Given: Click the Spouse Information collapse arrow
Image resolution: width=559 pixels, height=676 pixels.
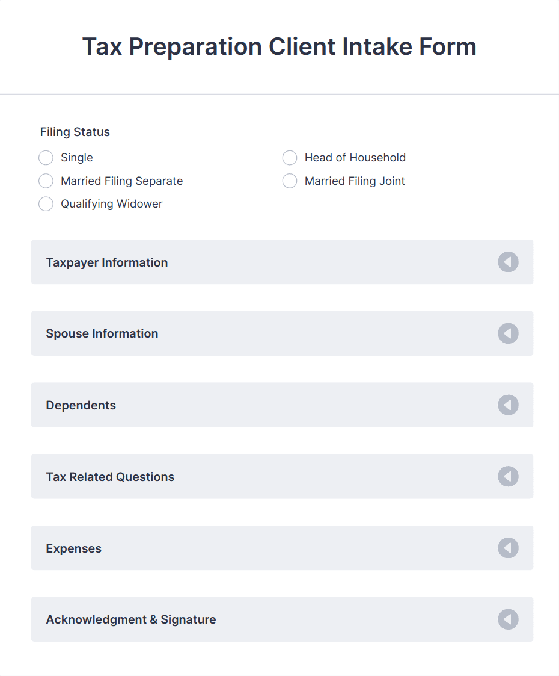Looking at the screenshot, I should coord(508,333).
